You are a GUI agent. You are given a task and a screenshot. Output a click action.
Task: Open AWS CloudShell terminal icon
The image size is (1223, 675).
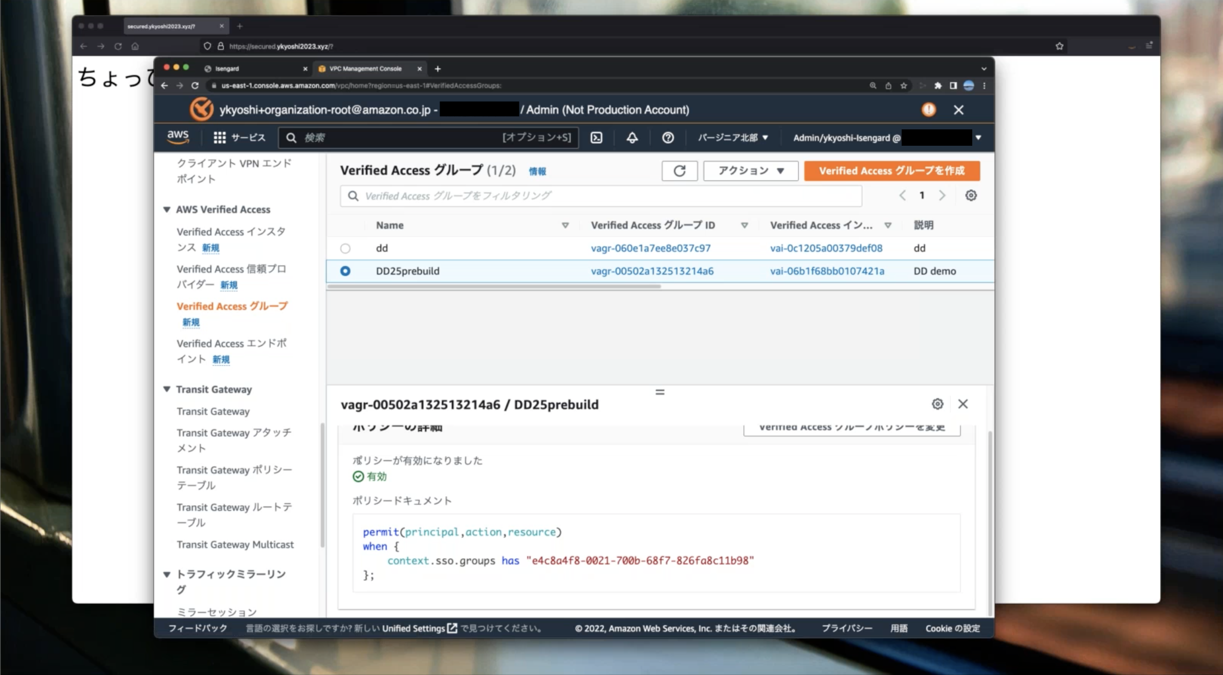click(596, 138)
